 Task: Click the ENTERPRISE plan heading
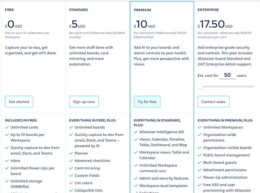[208, 10]
